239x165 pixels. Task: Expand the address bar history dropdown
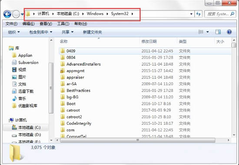(191, 14)
